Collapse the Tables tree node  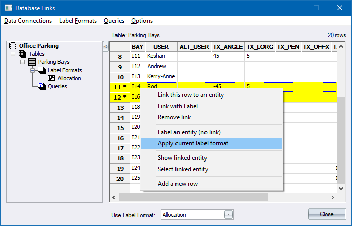(x=13, y=54)
